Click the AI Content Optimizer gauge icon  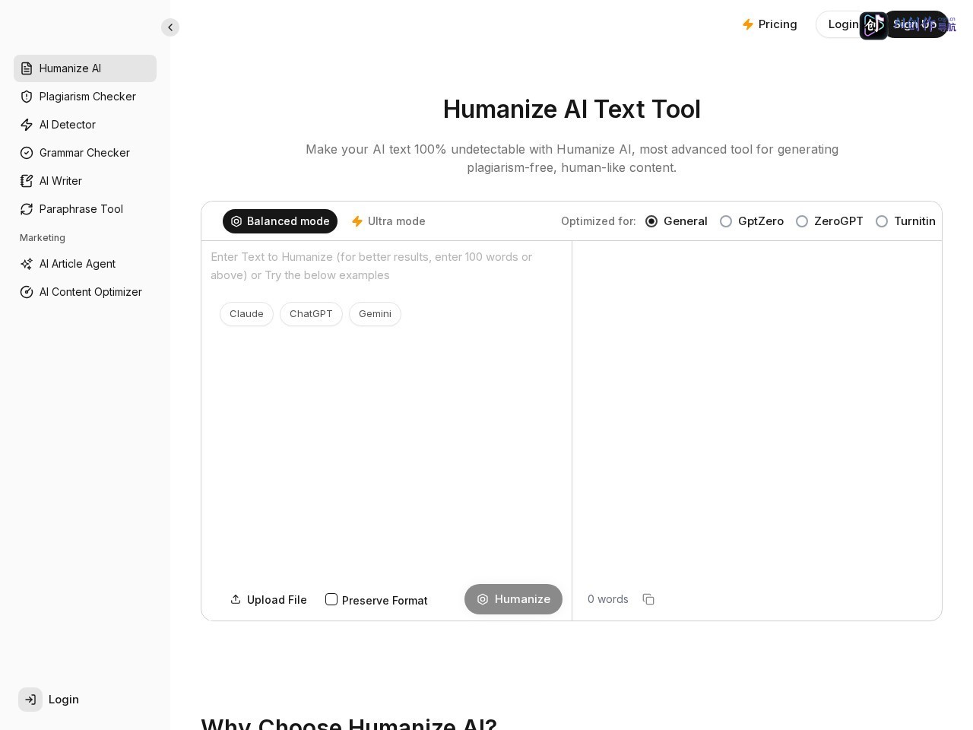pos(27,292)
